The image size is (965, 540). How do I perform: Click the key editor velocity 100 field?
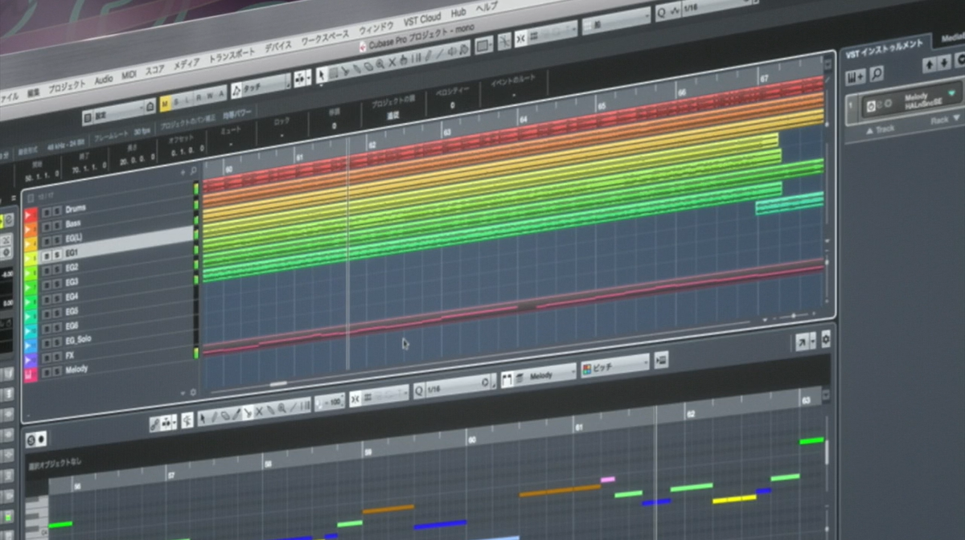pos(329,400)
